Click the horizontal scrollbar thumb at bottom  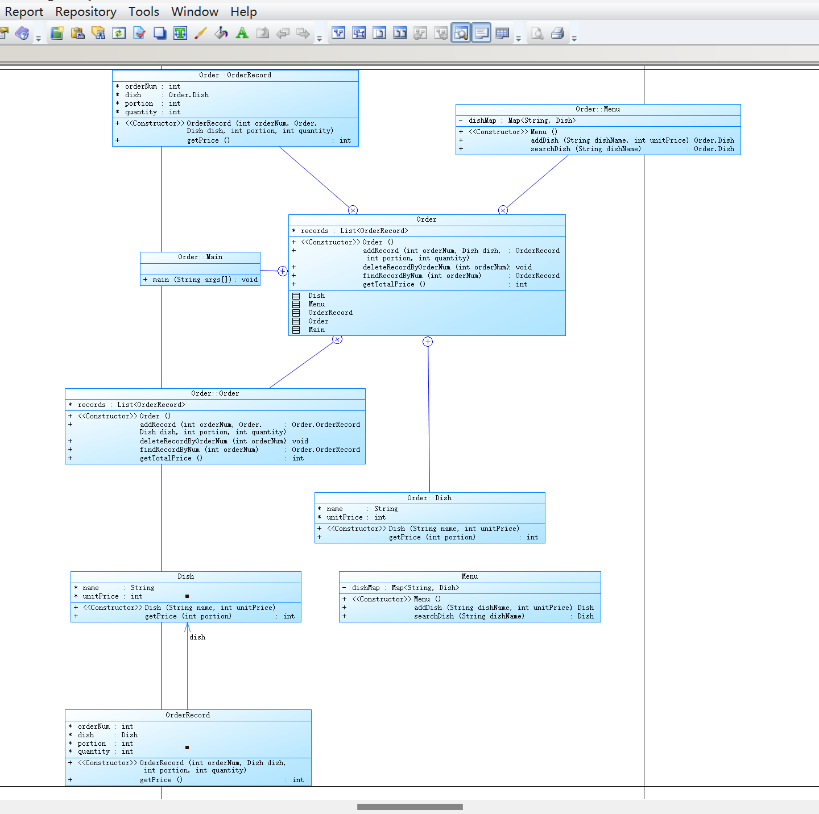point(410,807)
